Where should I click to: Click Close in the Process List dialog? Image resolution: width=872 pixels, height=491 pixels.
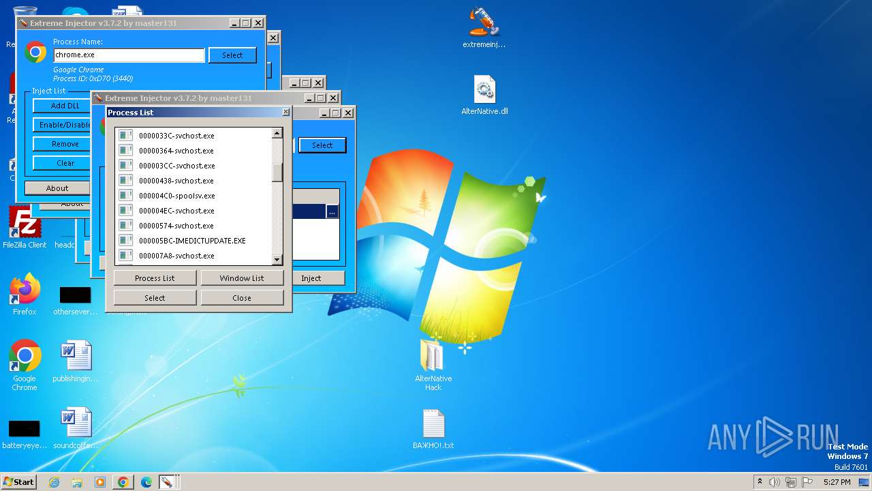click(242, 298)
